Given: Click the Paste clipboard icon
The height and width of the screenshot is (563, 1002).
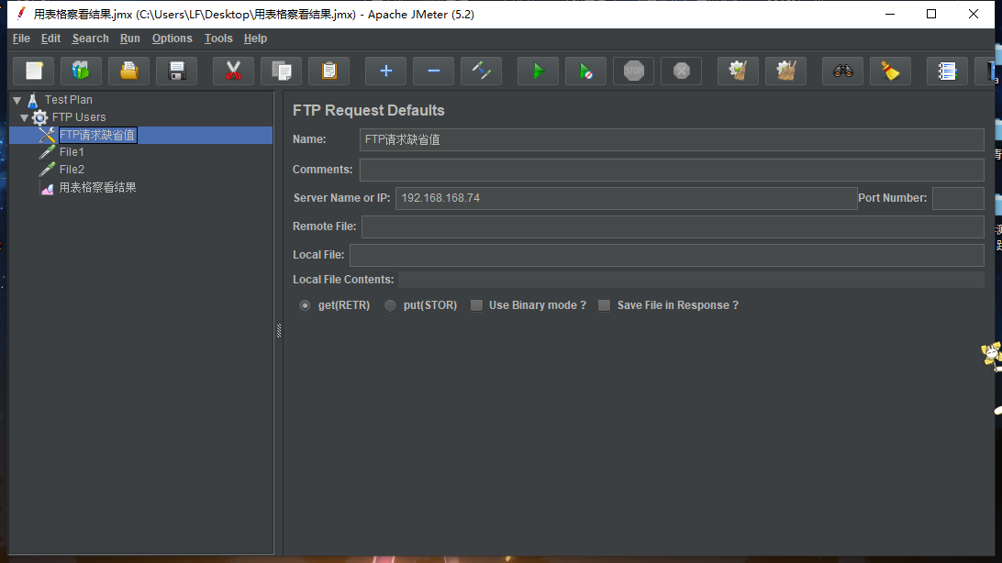Looking at the screenshot, I should [x=329, y=71].
